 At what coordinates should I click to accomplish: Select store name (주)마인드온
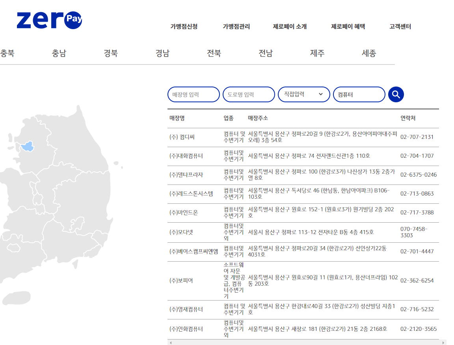pos(184,213)
